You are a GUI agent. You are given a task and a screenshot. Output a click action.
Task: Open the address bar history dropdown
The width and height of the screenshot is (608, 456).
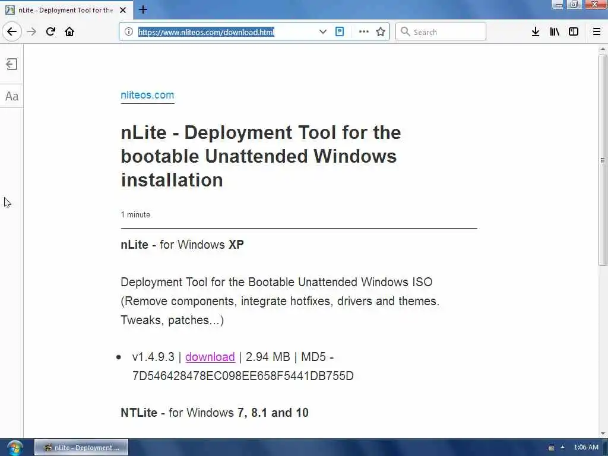[322, 32]
